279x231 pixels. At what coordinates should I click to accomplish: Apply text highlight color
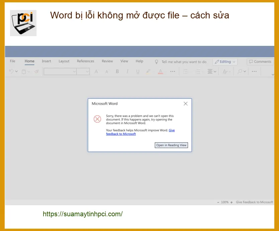pos(148,72)
